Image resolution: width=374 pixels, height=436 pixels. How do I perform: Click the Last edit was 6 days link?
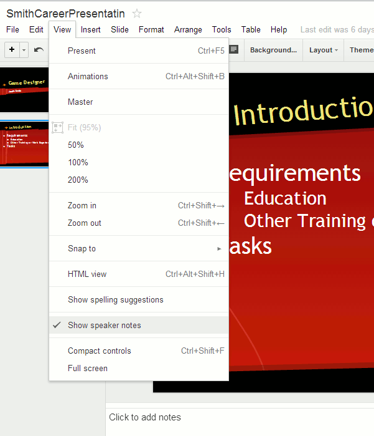pyautogui.click(x=337, y=30)
